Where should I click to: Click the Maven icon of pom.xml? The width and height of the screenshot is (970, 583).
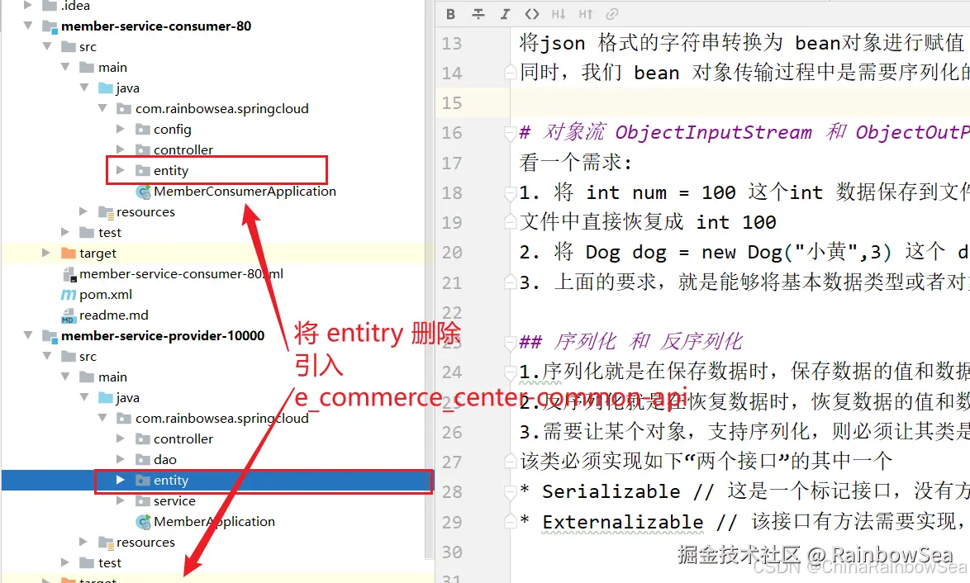coord(68,295)
